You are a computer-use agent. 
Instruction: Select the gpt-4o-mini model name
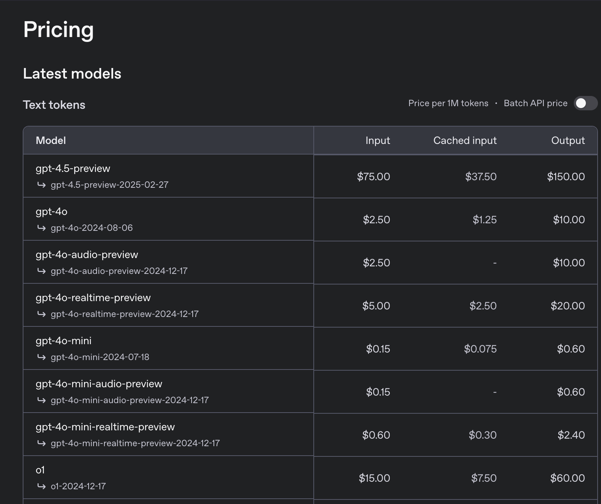coord(64,341)
